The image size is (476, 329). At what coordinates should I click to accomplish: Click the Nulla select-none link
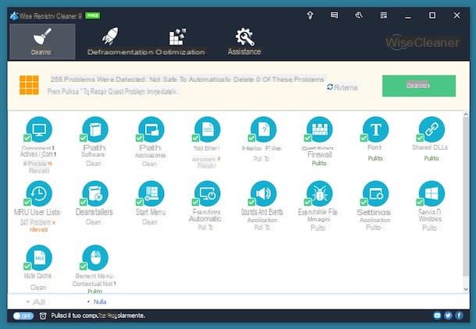(100, 302)
